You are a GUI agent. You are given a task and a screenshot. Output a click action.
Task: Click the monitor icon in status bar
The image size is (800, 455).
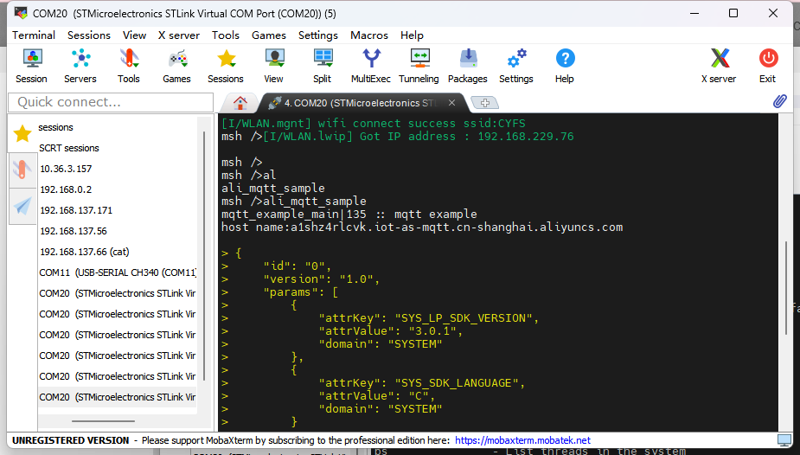[784, 440]
